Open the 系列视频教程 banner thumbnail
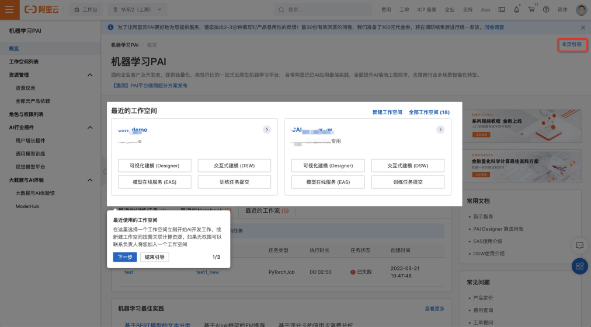Viewport: 591px width, 327px height. click(x=522, y=126)
